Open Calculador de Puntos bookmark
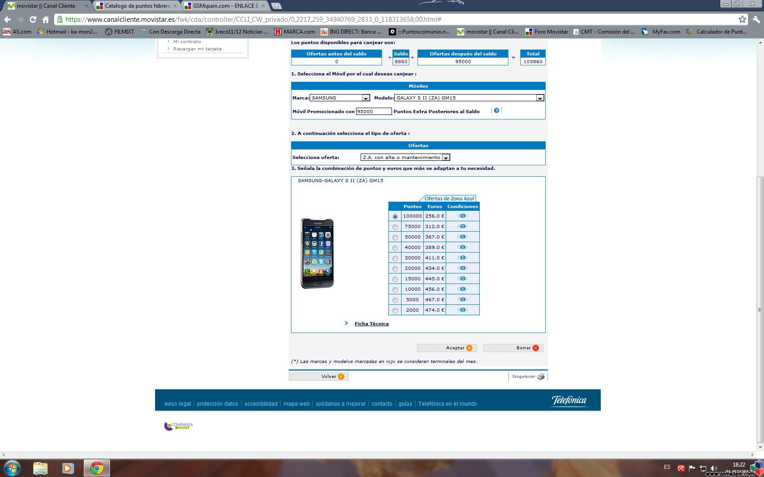This screenshot has height=477, width=764. click(x=717, y=32)
